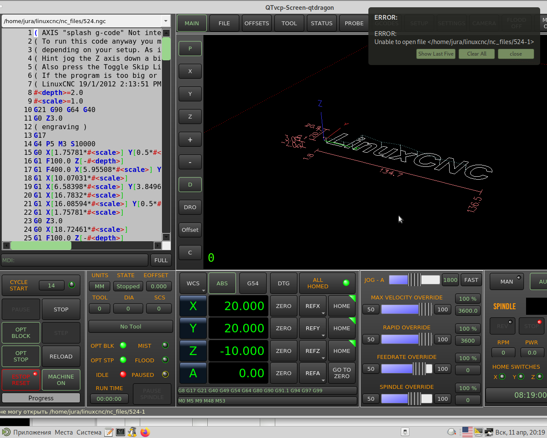The width and height of the screenshot is (547, 438).
Task: Home the Z axis with HOME button
Action: [342, 351]
